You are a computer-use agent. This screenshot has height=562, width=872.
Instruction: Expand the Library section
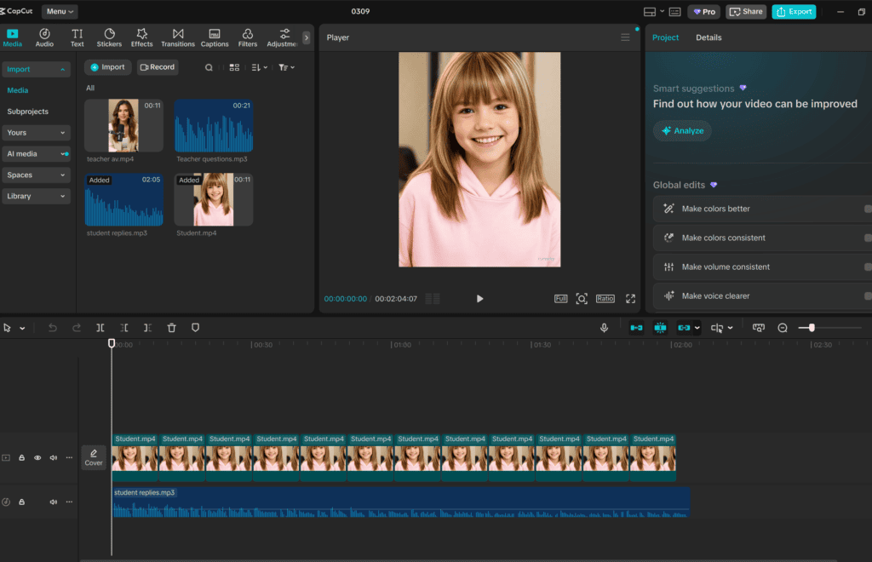pos(36,196)
